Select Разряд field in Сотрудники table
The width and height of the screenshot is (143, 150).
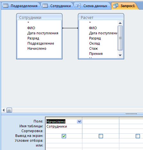click(x=33, y=38)
